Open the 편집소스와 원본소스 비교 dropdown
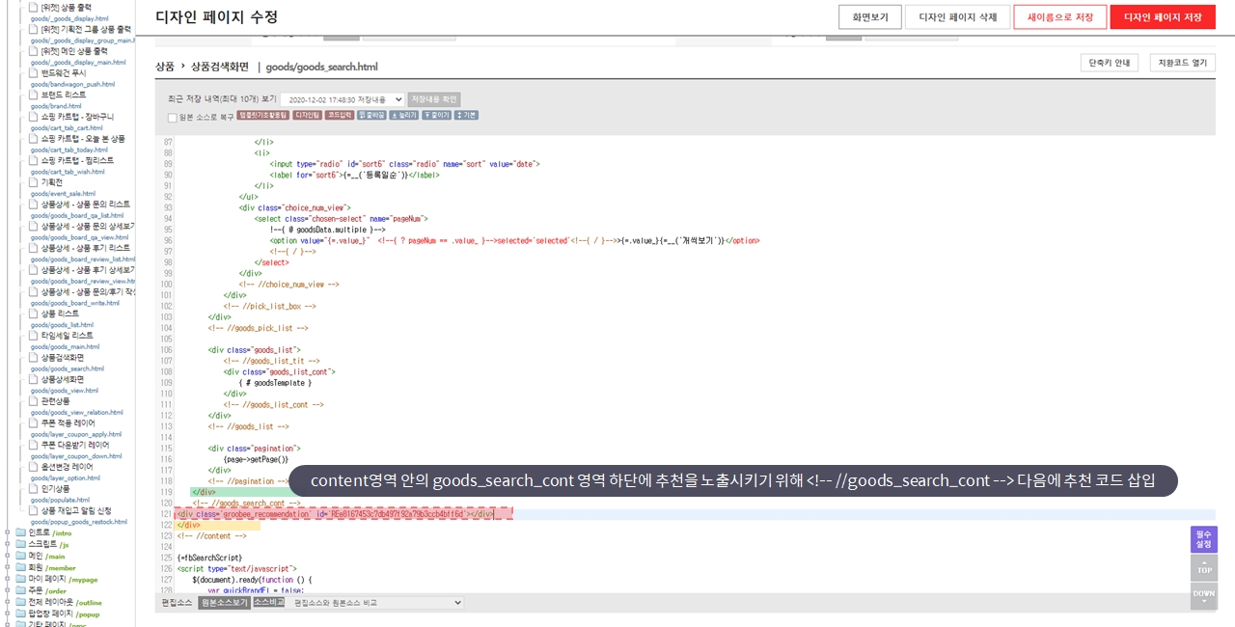1235x627 pixels. (x=377, y=603)
